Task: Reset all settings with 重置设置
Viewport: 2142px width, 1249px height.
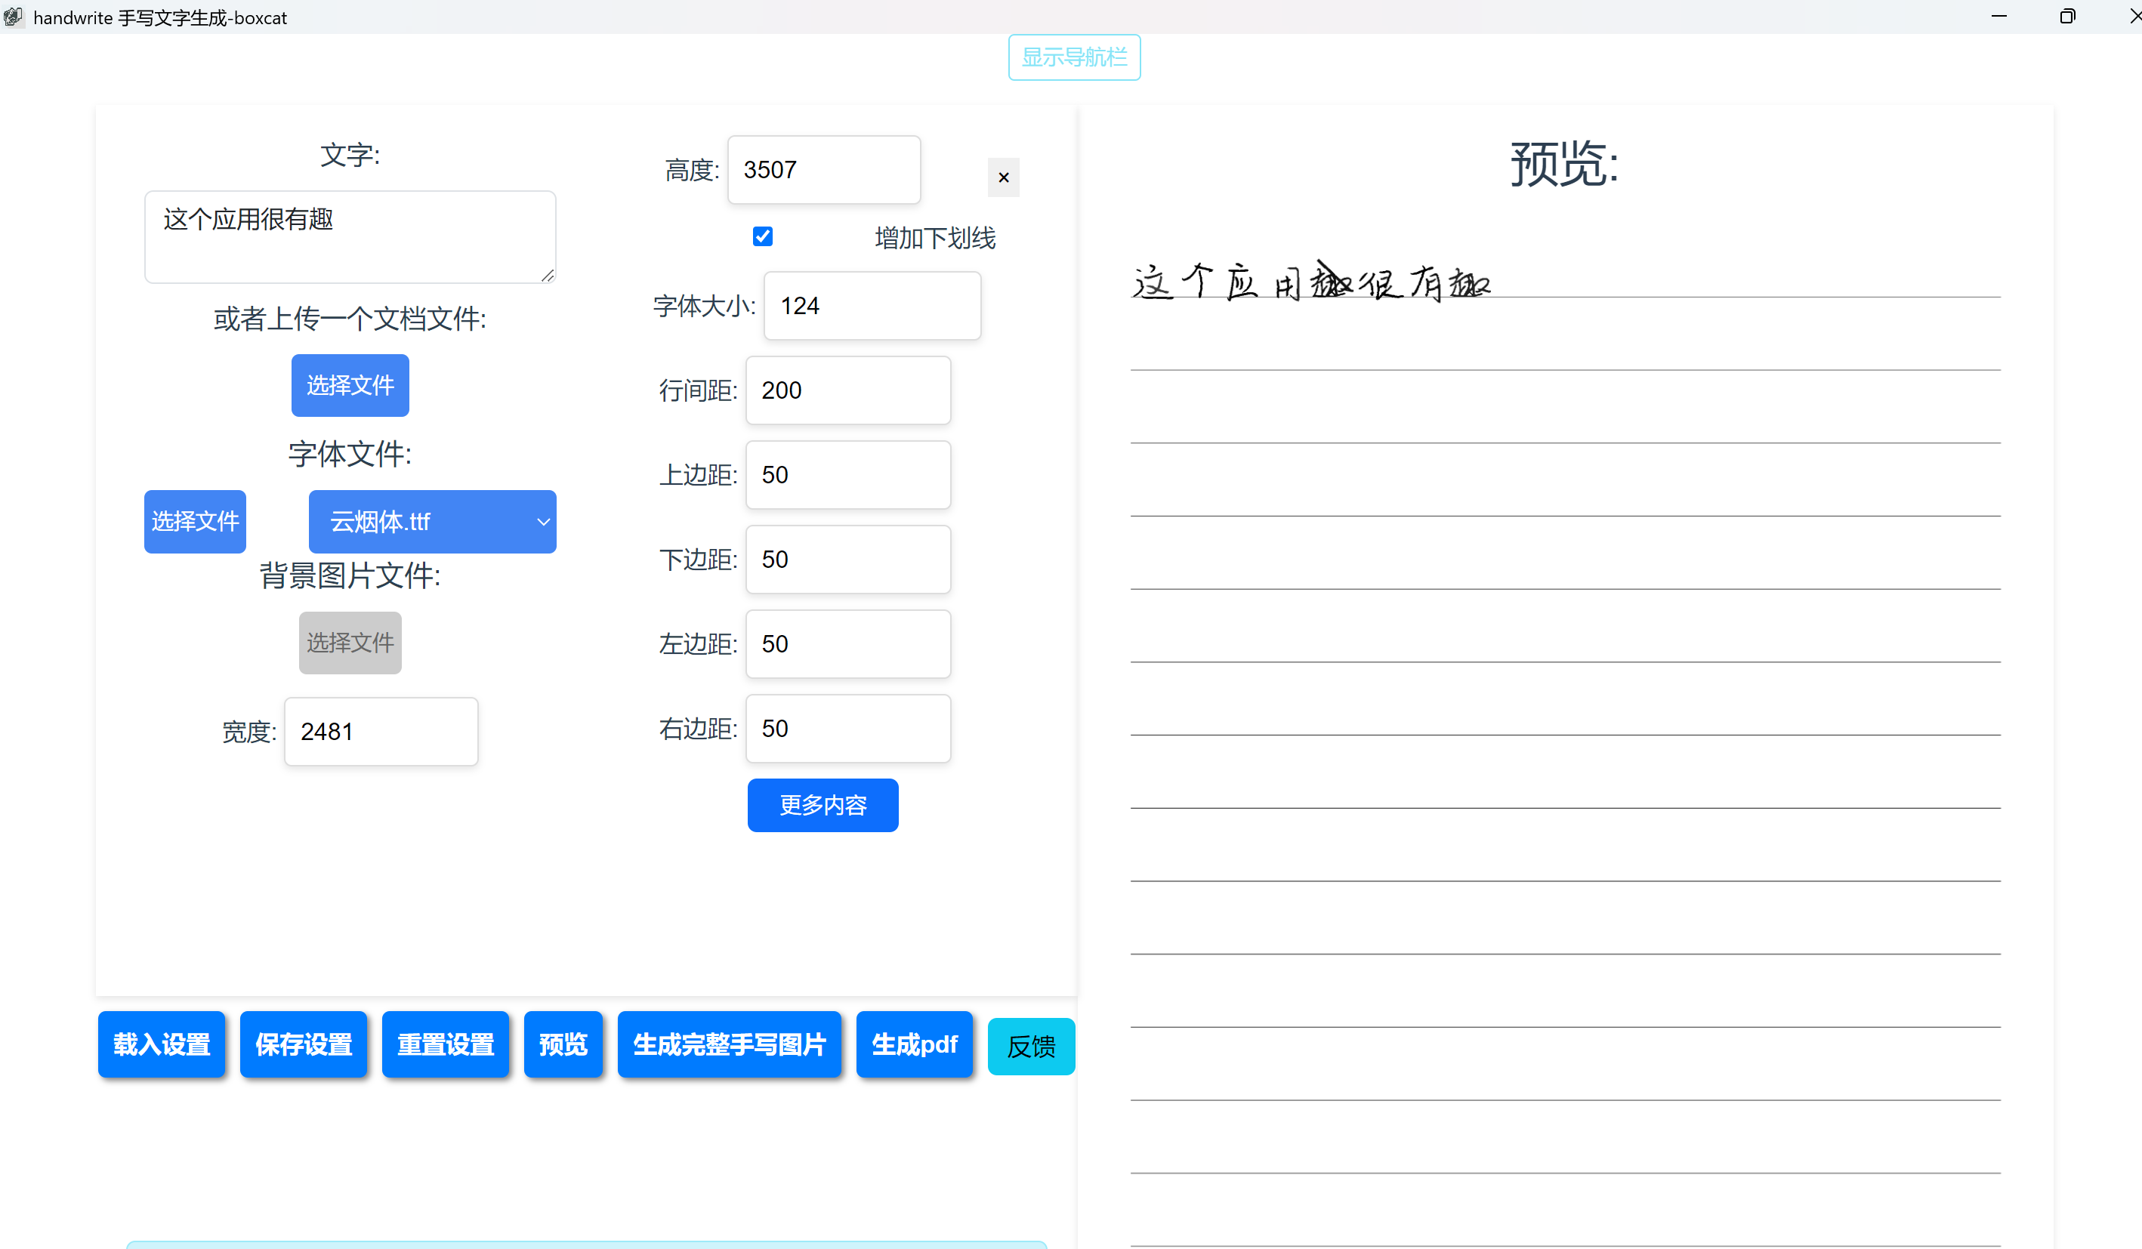Action: (x=446, y=1044)
